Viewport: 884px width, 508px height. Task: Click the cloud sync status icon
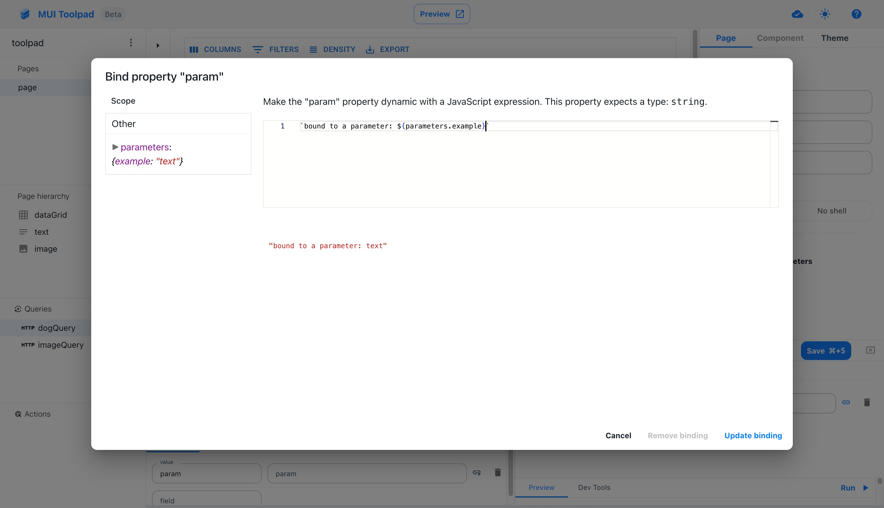[x=797, y=14]
